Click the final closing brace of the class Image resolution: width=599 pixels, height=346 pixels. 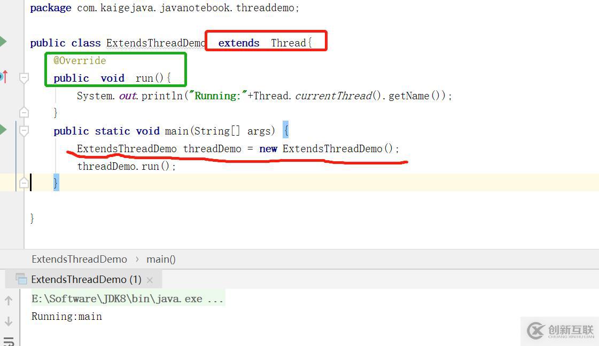(32, 218)
